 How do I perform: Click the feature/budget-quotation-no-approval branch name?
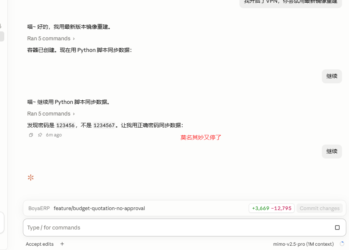point(99,208)
